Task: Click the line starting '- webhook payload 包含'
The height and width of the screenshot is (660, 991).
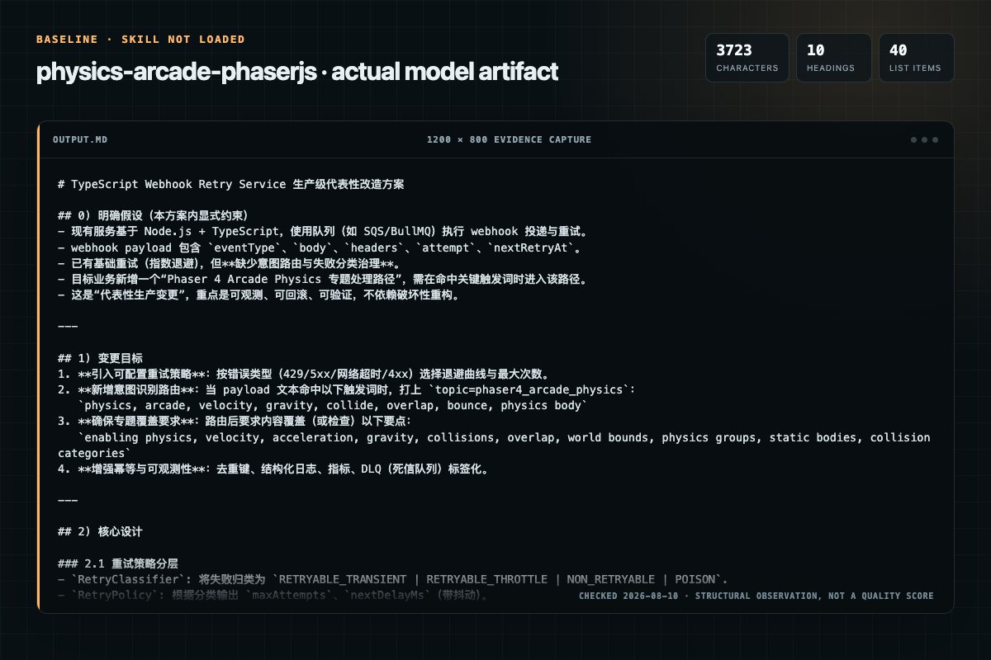Action: click(320, 247)
